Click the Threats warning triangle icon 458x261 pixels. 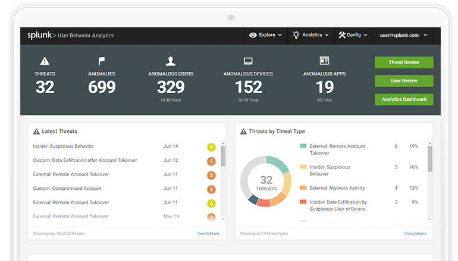pos(45,61)
